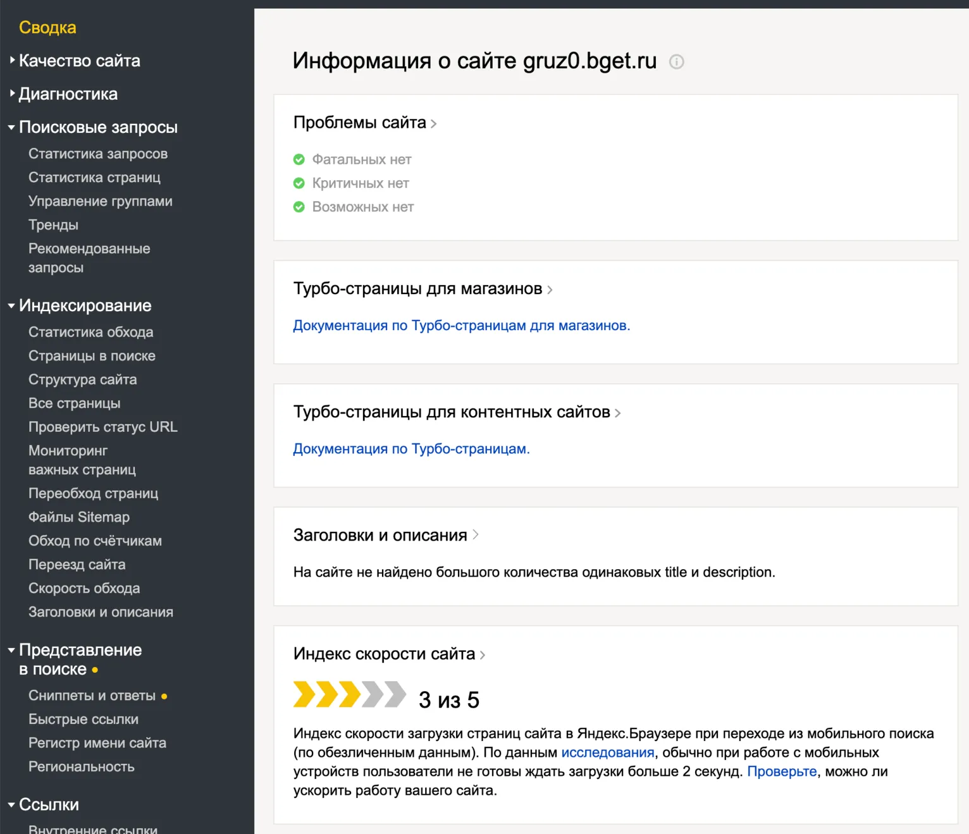Open Регистр имени сайта sidebar item
This screenshot has height=834, width=969.
pyautogui.click(x=97, y=743)
